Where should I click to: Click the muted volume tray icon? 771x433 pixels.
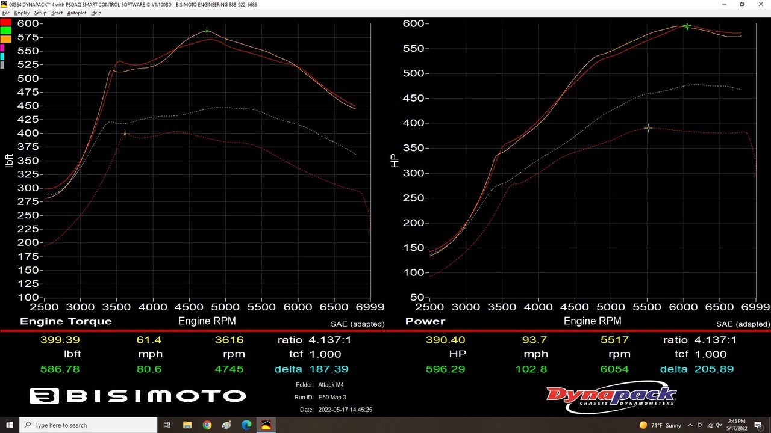pyautogui.click(x=719, y=425)
